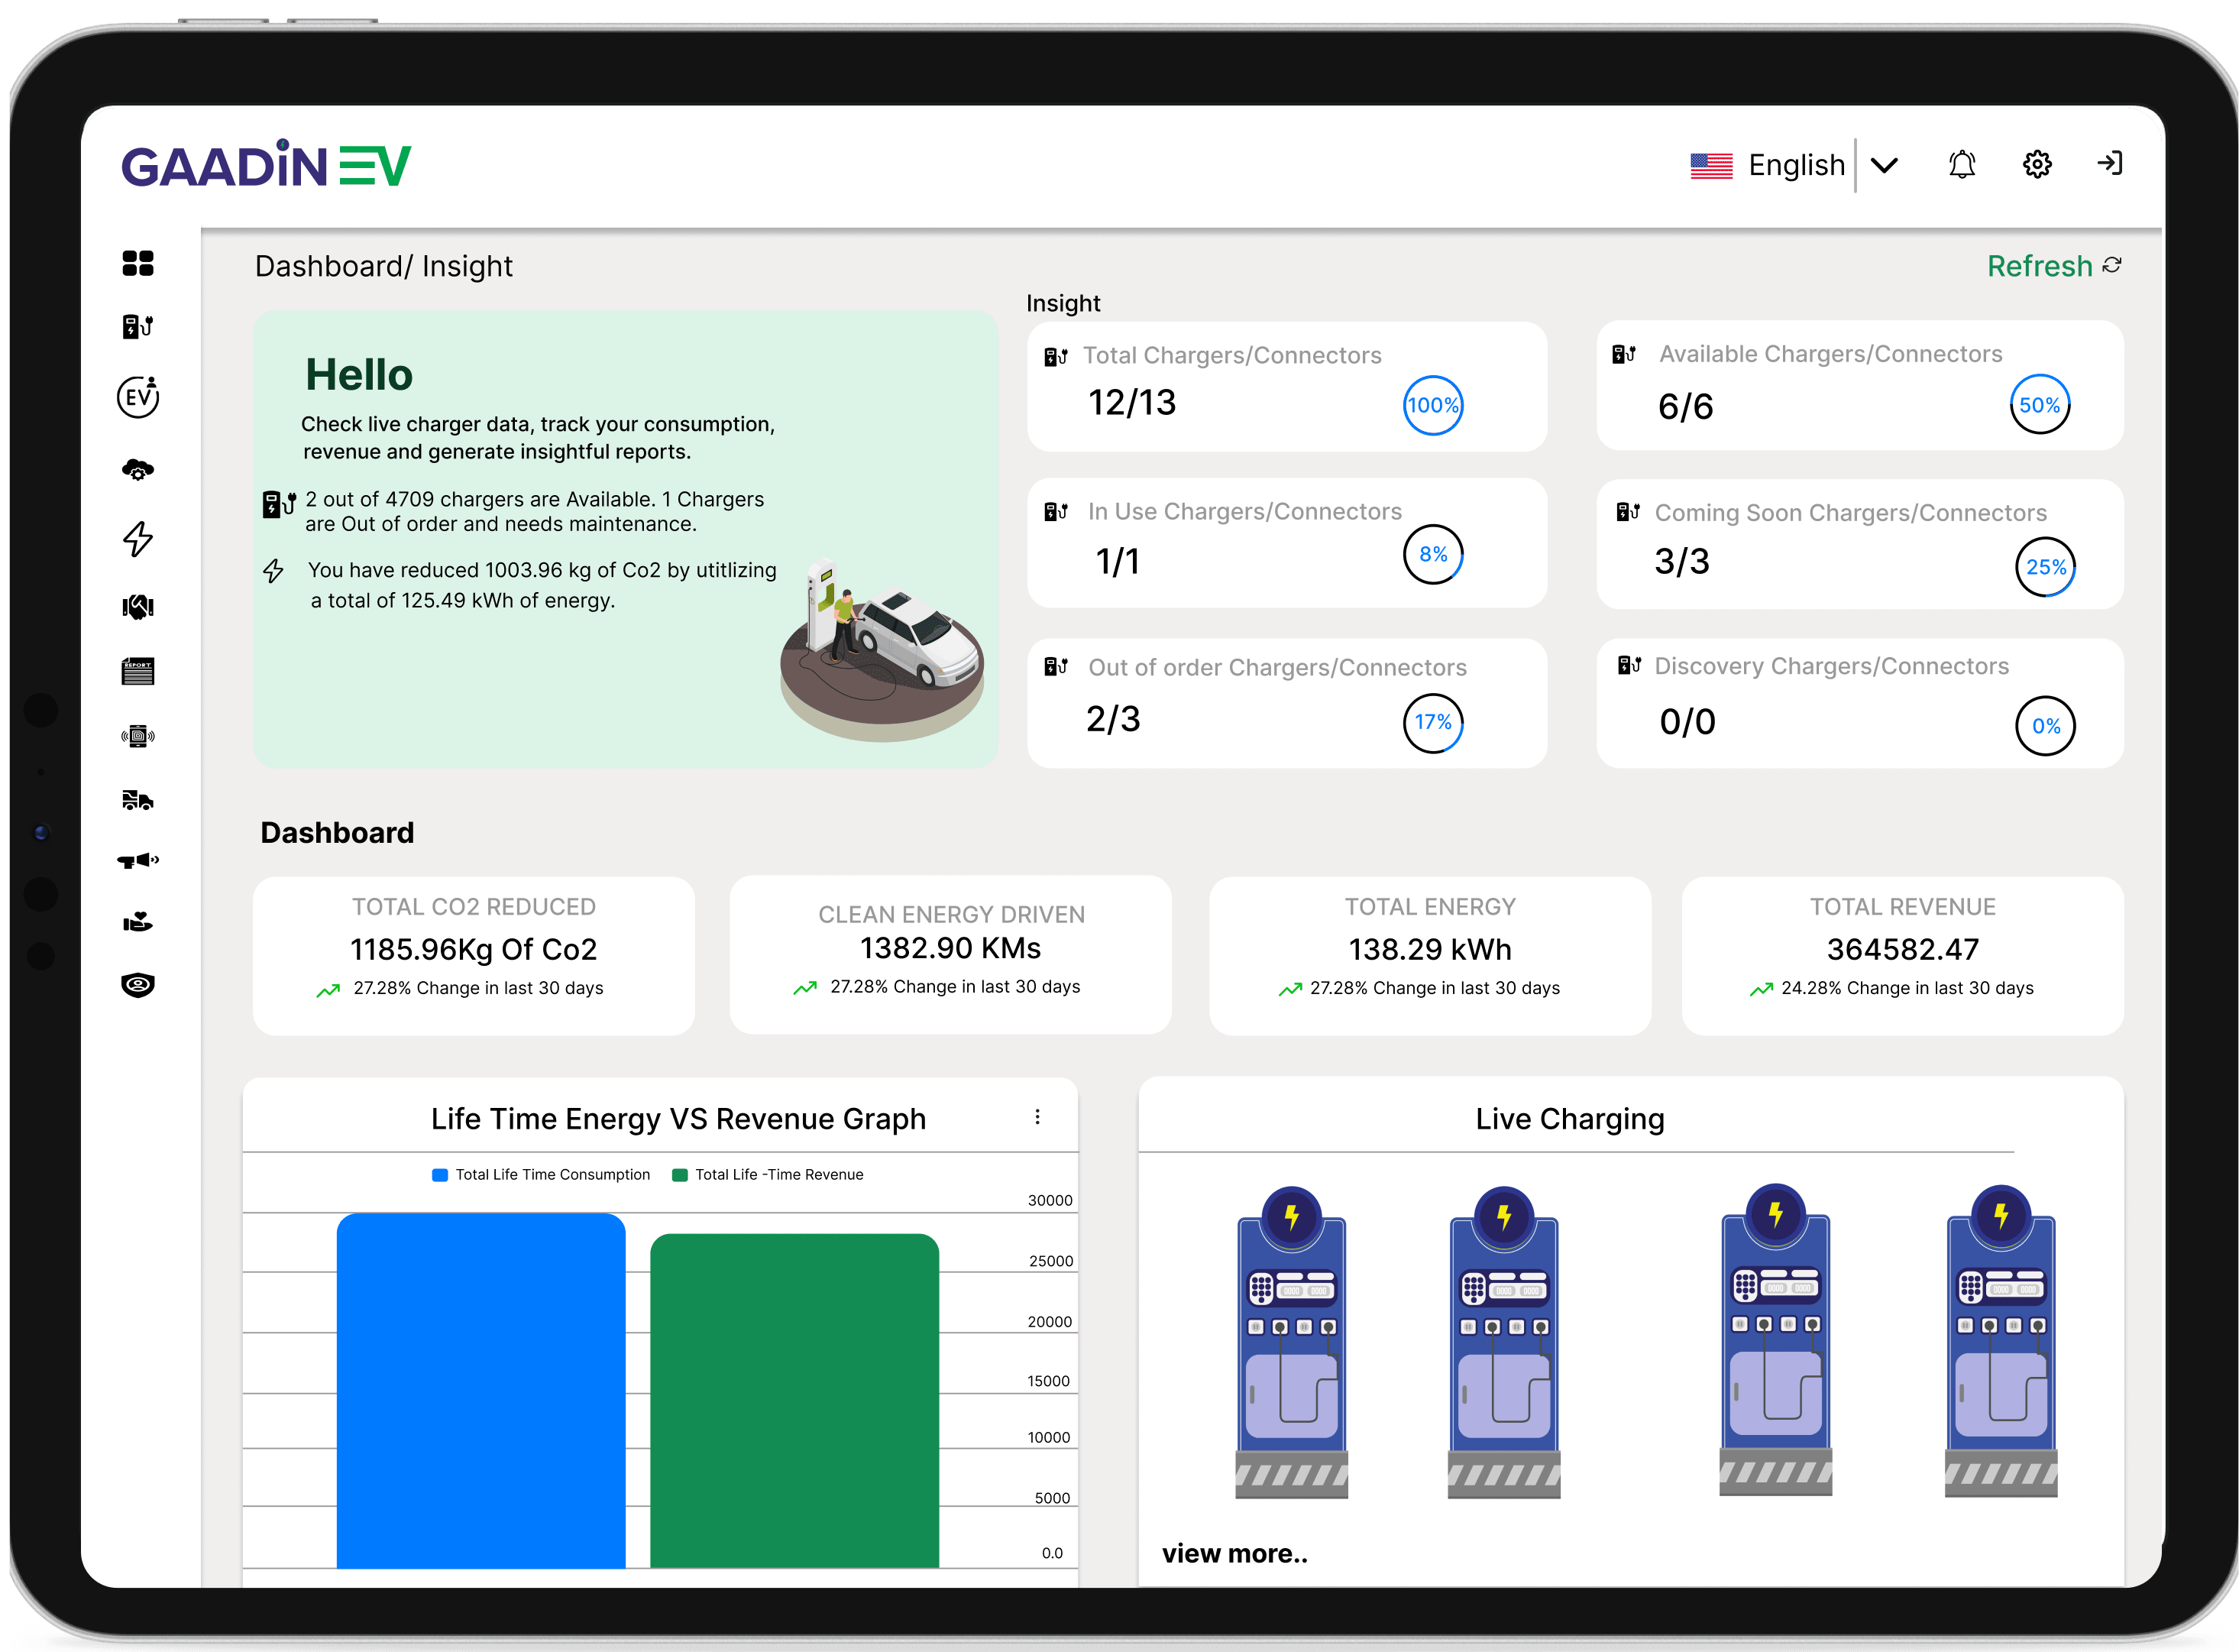
Task: Click the 'Live Charging' heading
Action: pyautogui.click(x=1571, y=1119)
